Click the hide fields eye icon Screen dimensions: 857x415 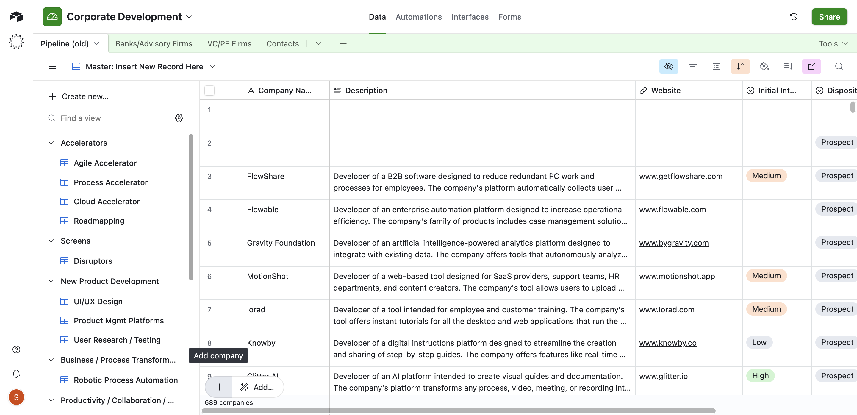point(668,67)
